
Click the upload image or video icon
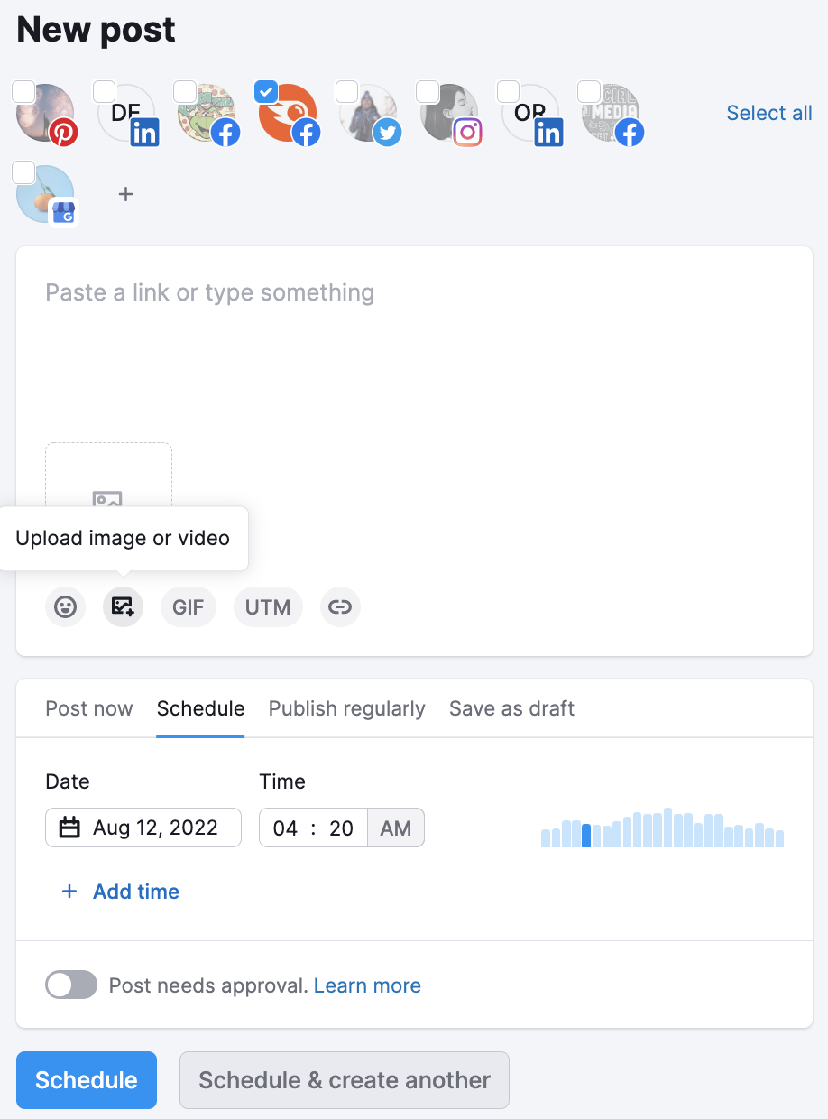pos(123,607)
